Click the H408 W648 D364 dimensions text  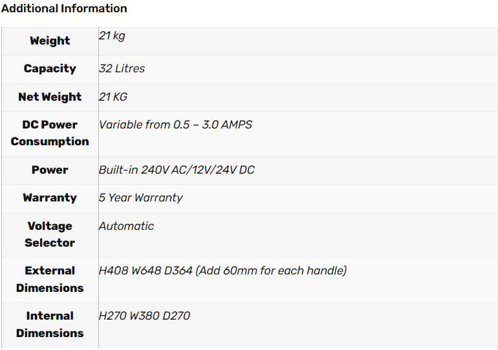tap(146, 271)
